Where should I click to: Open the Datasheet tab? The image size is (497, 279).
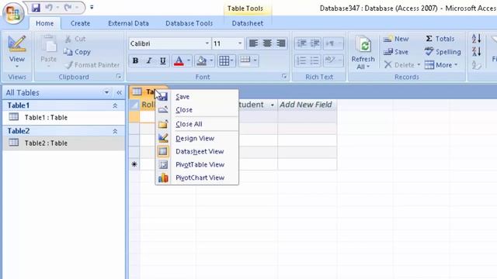click(247, 23)
